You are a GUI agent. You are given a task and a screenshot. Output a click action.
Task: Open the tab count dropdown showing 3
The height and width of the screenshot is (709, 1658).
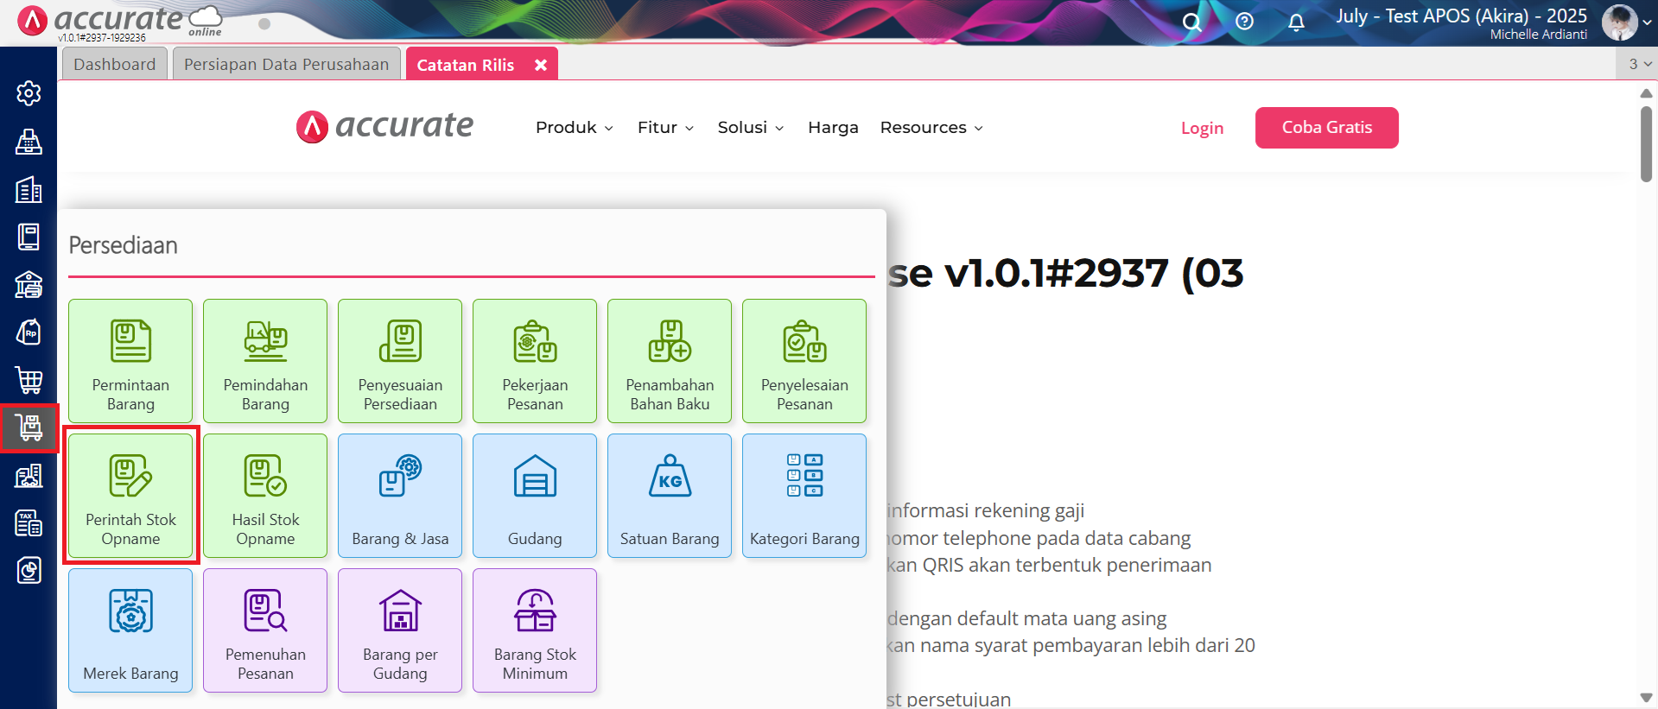click(x=1639, y=64)
